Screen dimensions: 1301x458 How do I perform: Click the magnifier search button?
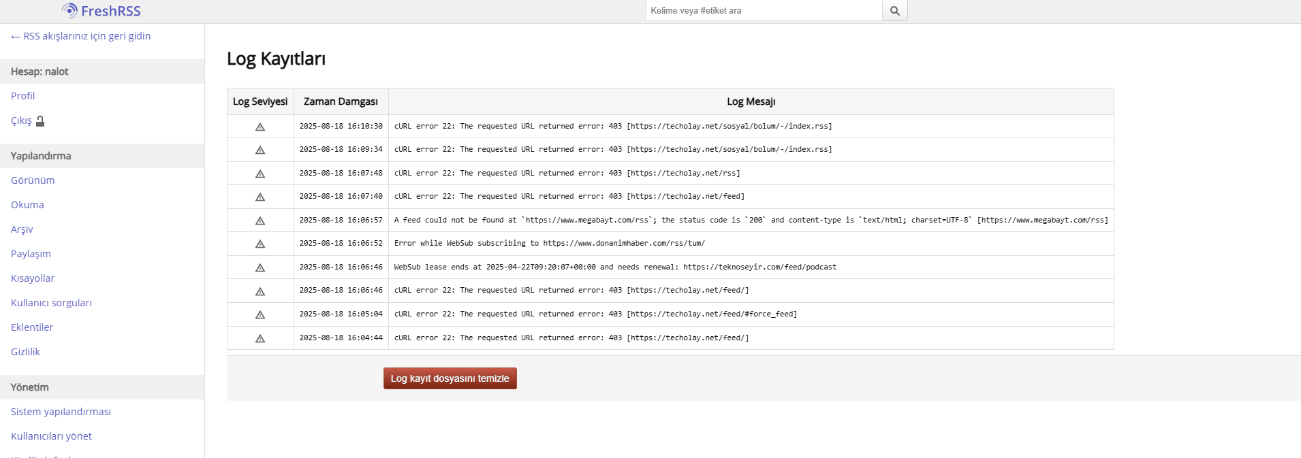click(895, 11)
